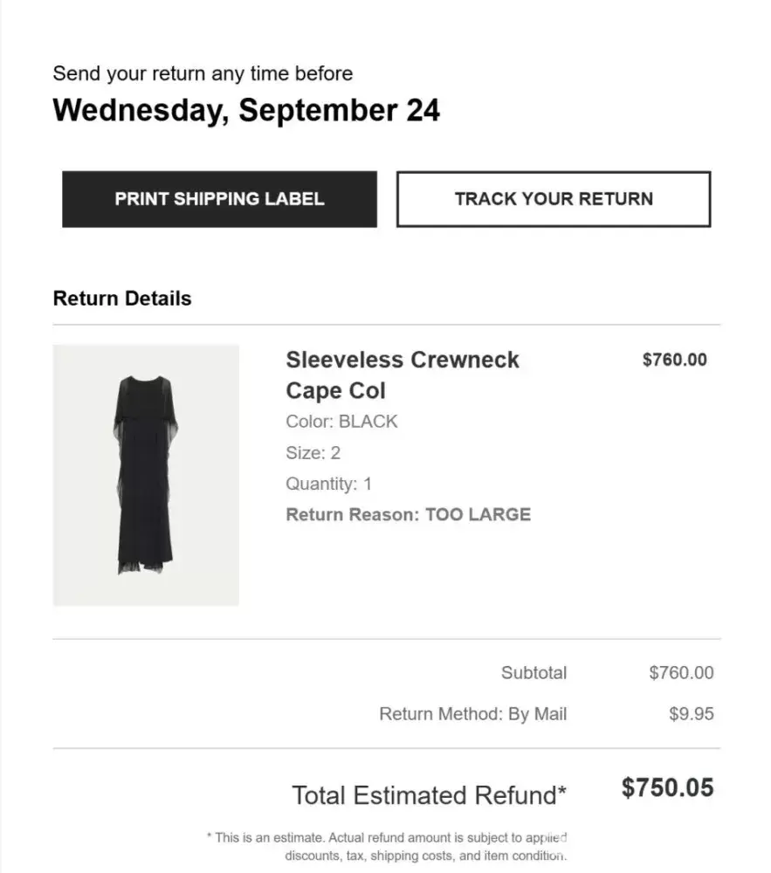Click the $750.05 refund total
This screenshot has width=771, height=873.
667,788
